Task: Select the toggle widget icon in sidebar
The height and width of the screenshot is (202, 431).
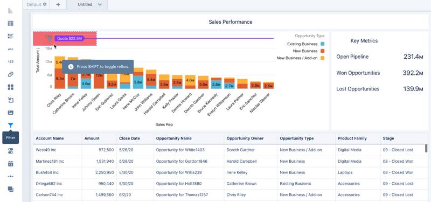Action: click(x=10, y=151)
